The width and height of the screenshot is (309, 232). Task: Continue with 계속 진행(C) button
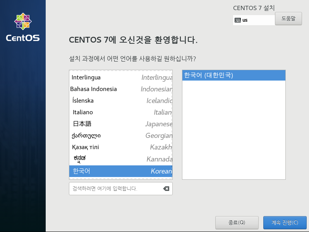(285, 223)
